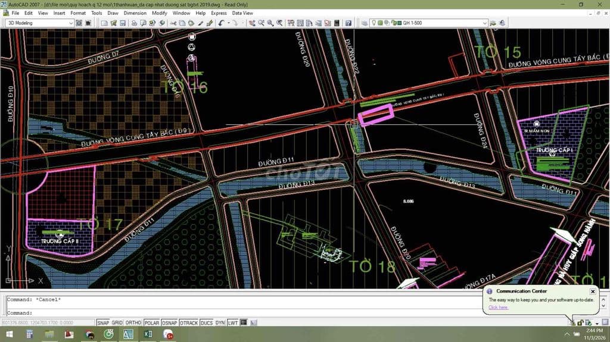Toggle OSNAP in status bar

(169, 322)
